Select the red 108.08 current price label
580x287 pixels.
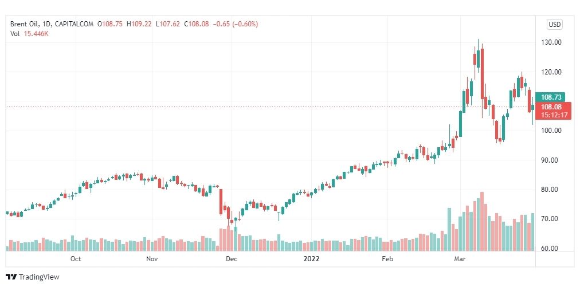(551, 107)
